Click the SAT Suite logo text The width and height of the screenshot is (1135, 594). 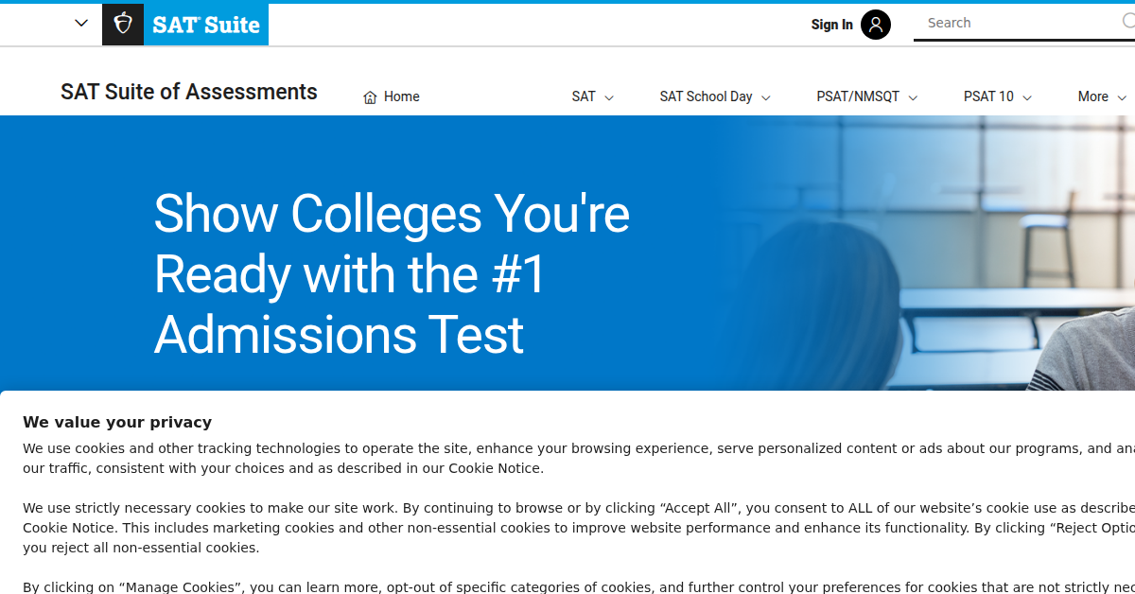(206, 25)
